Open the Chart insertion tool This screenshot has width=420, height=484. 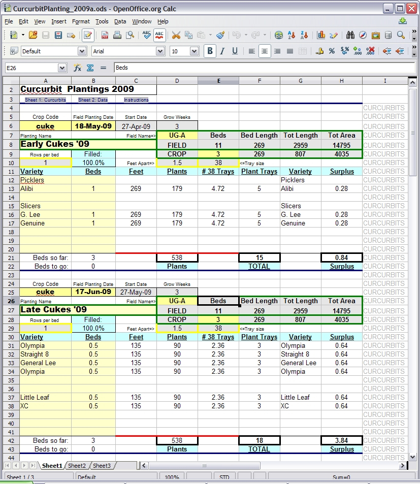pyautogui.click(x=321, y=35)
